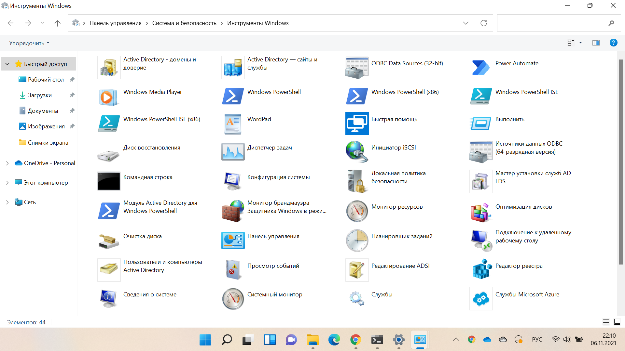Select Загрузки in navigation pane

[x=40, y=95]
